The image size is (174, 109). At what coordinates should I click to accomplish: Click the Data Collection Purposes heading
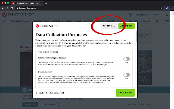[x=61, y=35]
